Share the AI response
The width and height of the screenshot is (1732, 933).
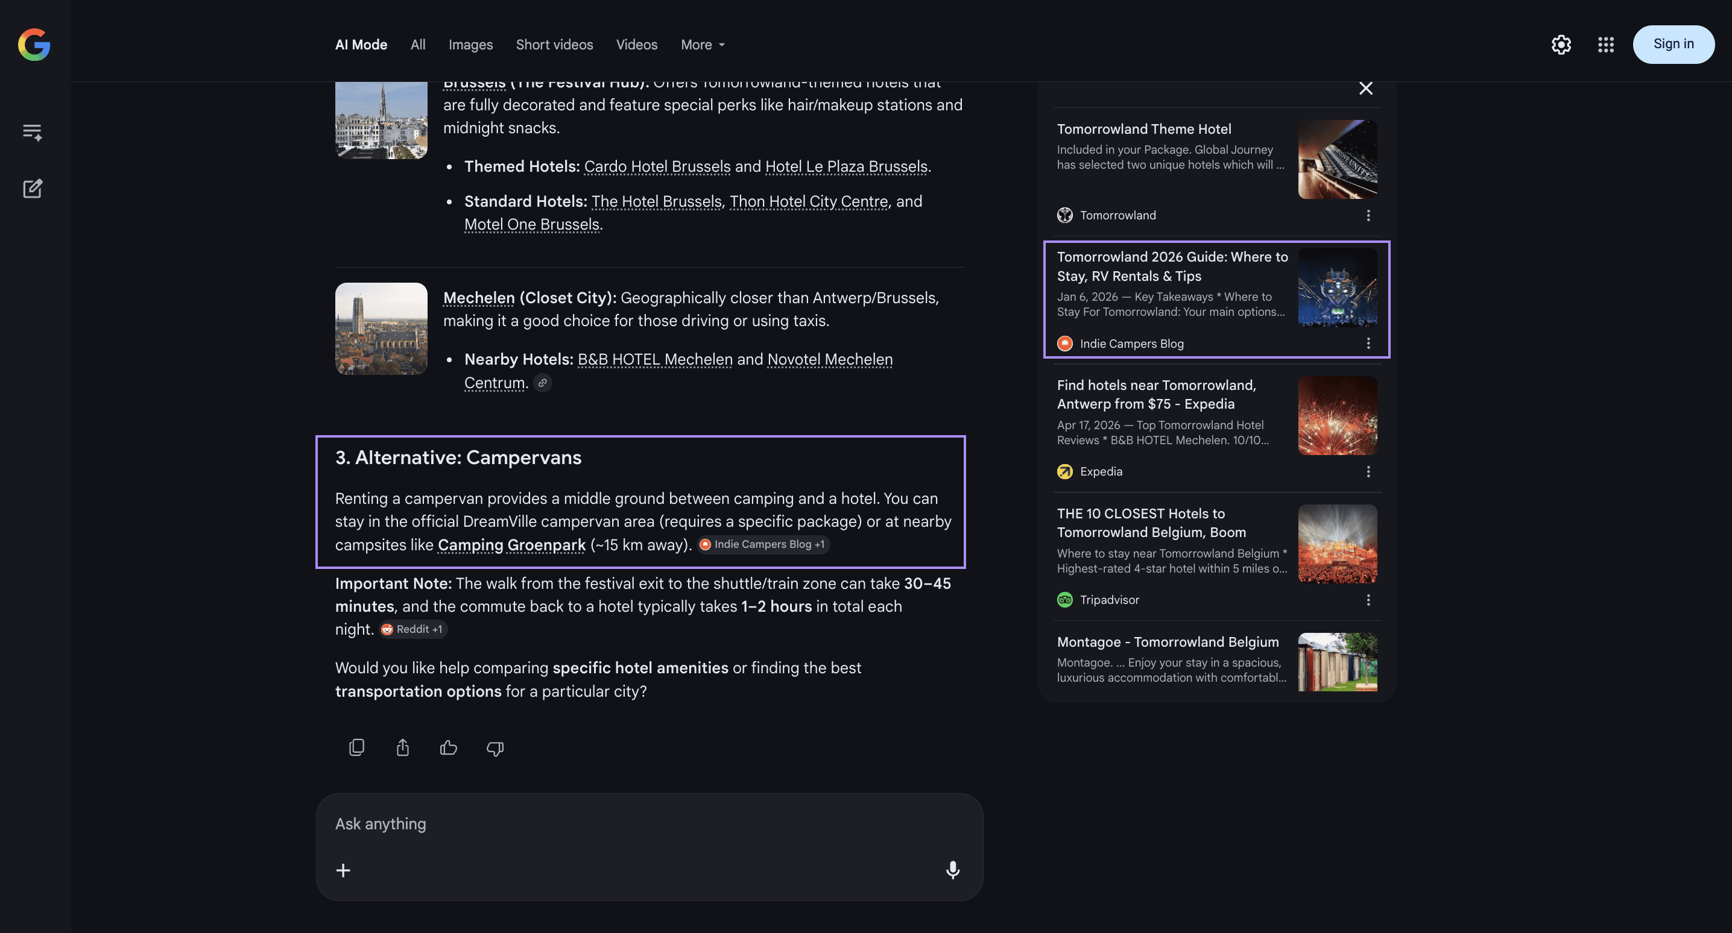pyautogui.click(x=403, y=747)
